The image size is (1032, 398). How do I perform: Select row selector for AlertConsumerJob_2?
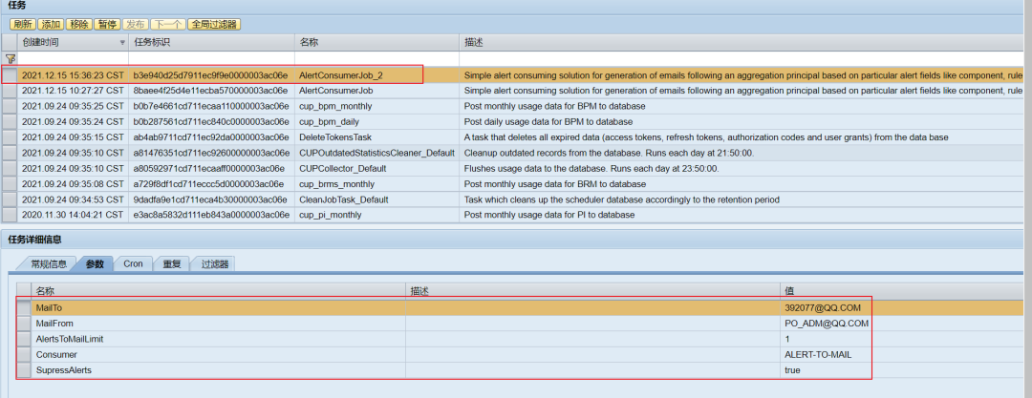point(10,75)
